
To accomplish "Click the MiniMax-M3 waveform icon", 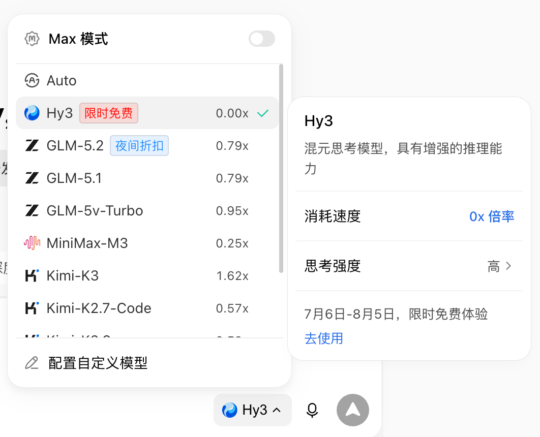I will point(32,243).
